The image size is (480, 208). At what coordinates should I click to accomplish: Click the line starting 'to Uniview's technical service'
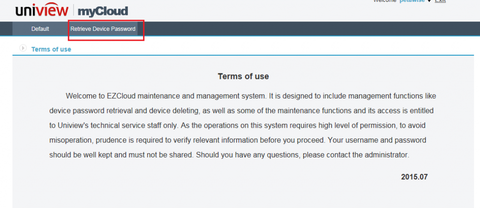(238, 126)
